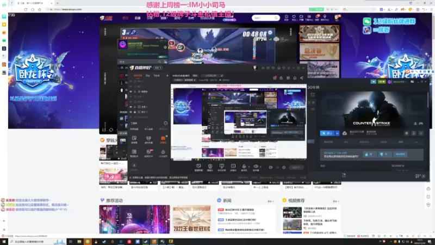
Task: Expand the 视频 menu on the Douyu navigation bar
Action: pos(164,18)
